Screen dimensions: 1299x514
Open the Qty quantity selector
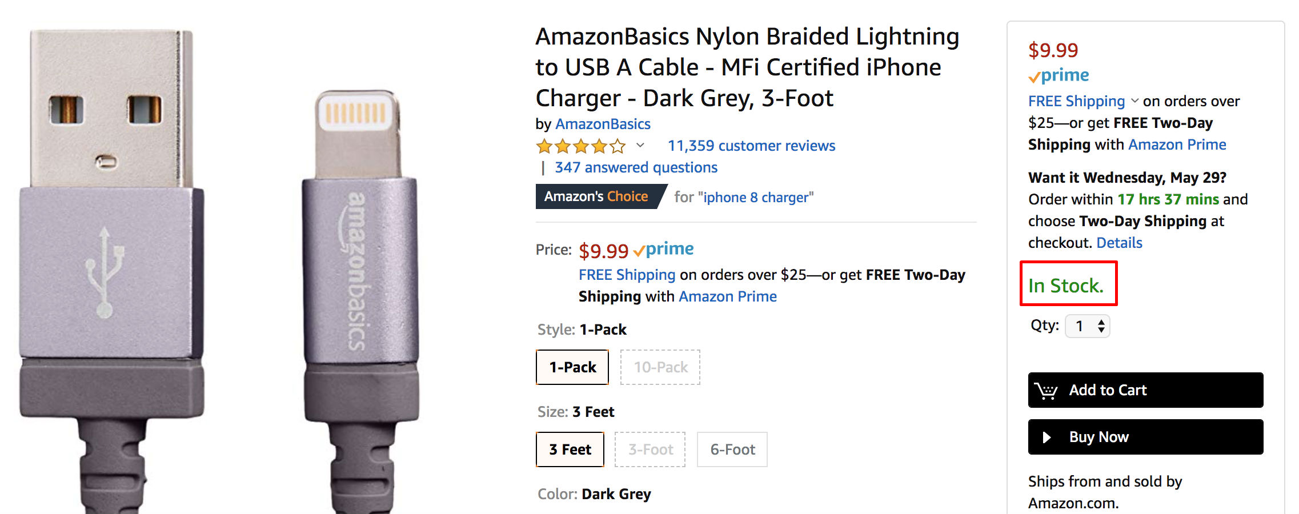1087,326
